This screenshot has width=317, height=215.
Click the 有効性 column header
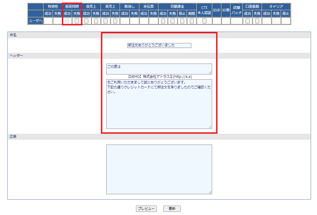pos(53,7)
